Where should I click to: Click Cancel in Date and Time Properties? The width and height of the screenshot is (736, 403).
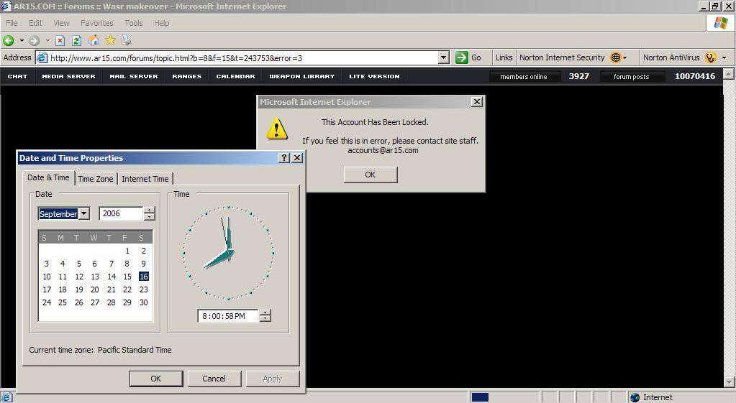[214, 379]
